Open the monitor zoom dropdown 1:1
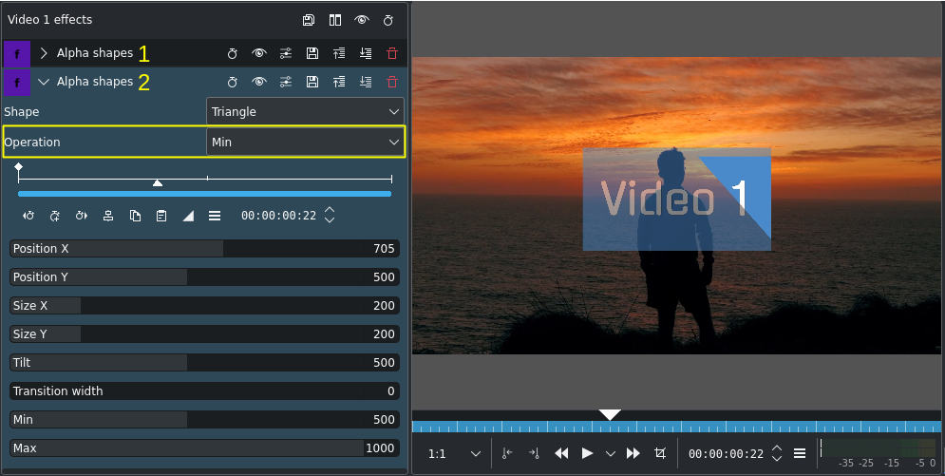Viewport: 945px width, 476px height. pos(453,454)
